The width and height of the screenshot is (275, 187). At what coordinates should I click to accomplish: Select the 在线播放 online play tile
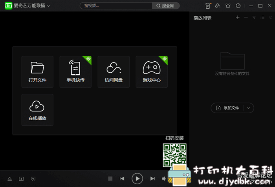(x=37, y=110)
